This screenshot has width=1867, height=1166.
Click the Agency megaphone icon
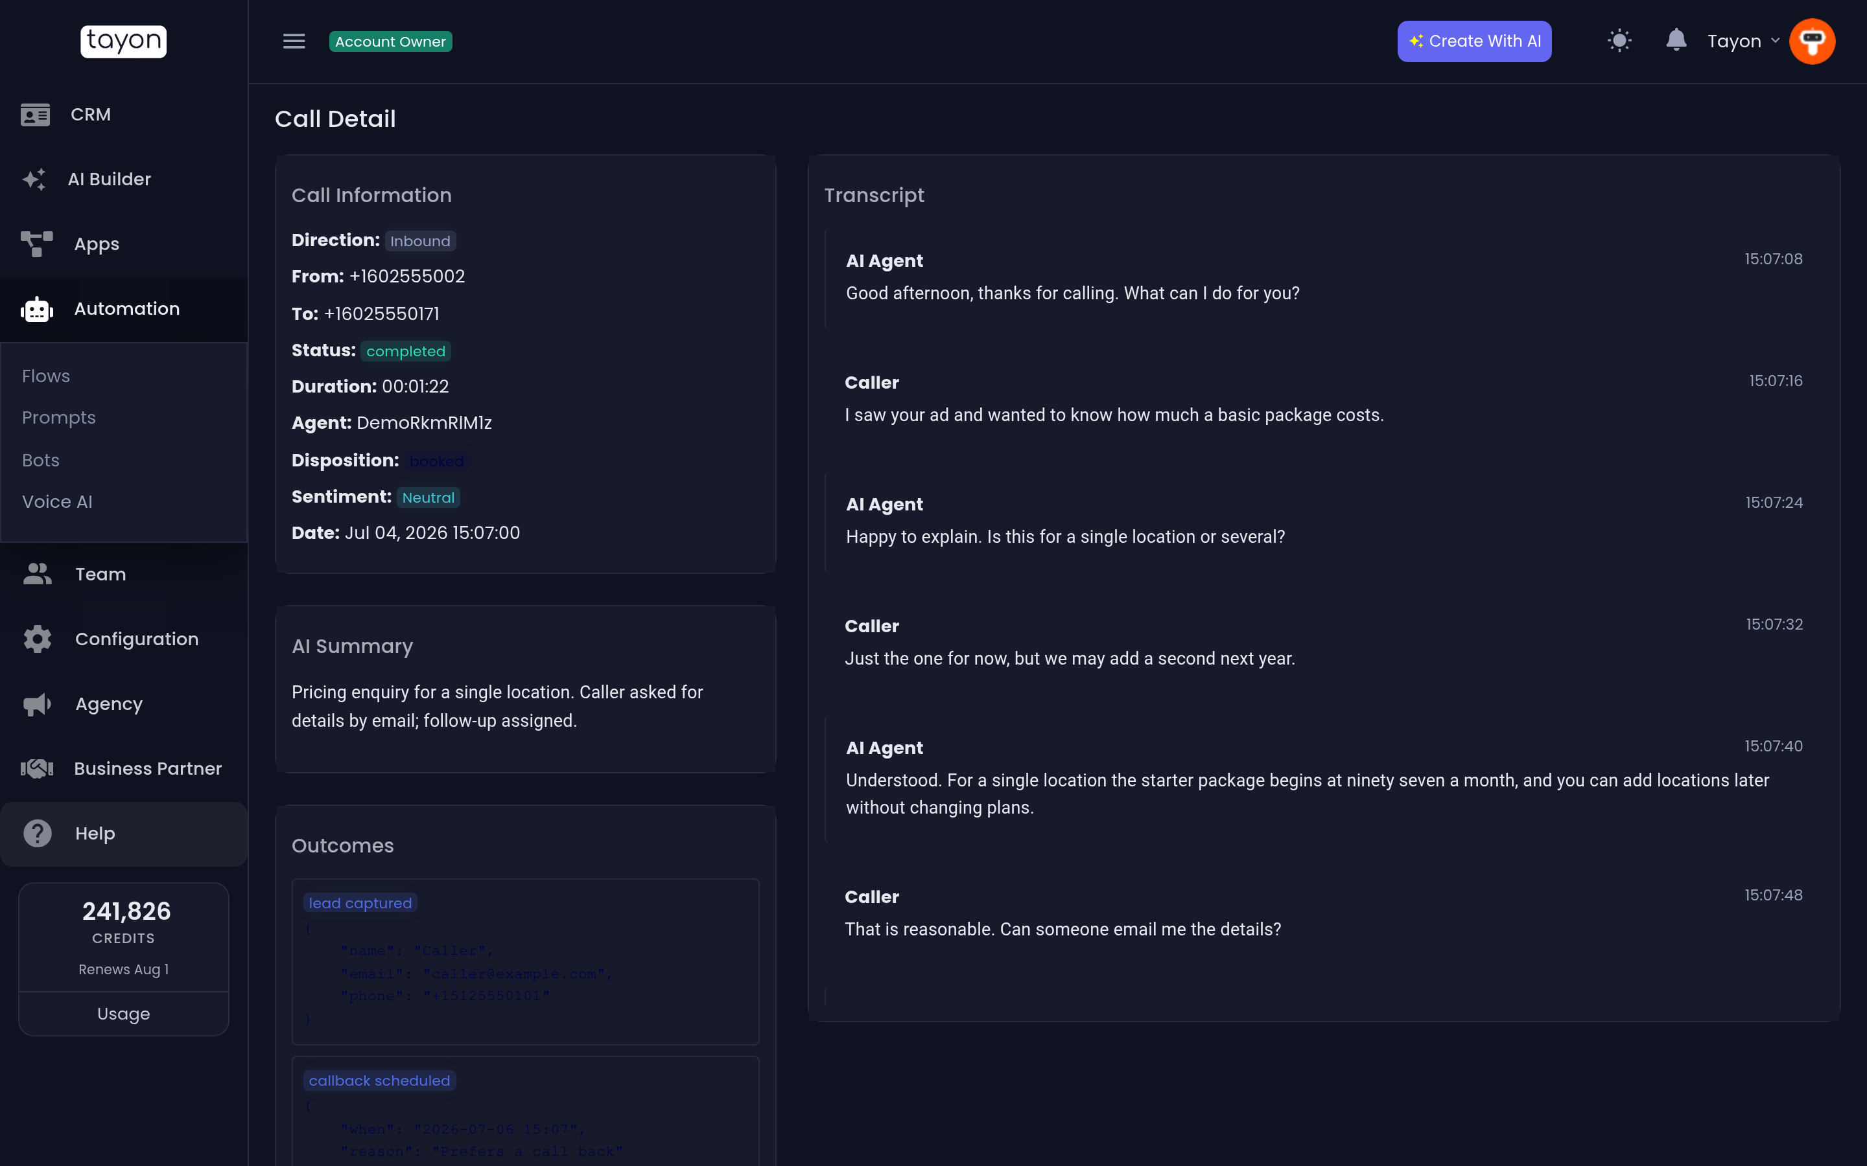(x=37, y=704)
